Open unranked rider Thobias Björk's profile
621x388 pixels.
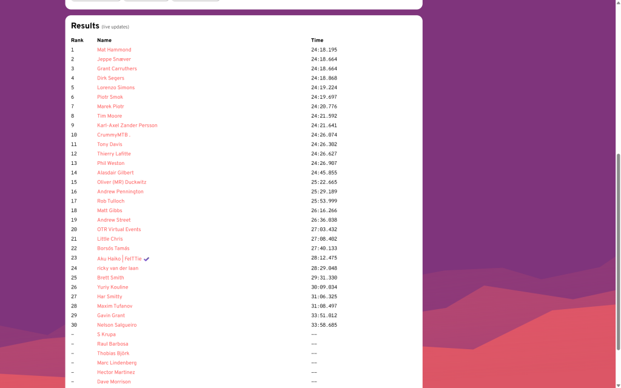click(x=113, y=353)
